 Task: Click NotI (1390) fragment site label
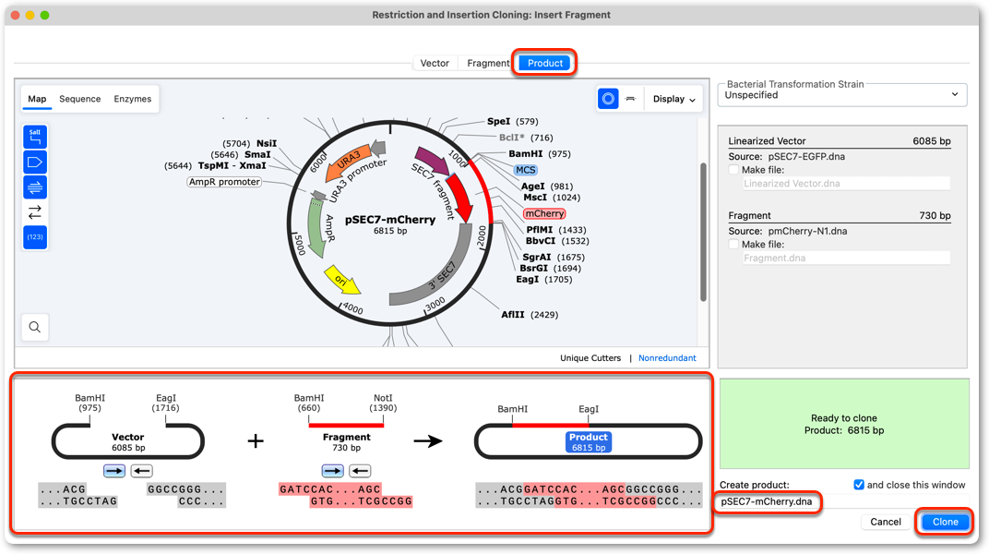(383, 403)
